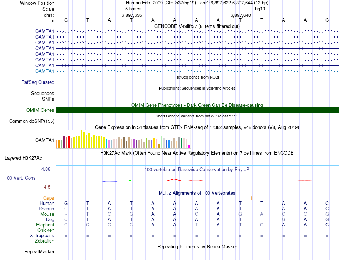Open the GTEx Gene Expression track title

pos(197,127)
